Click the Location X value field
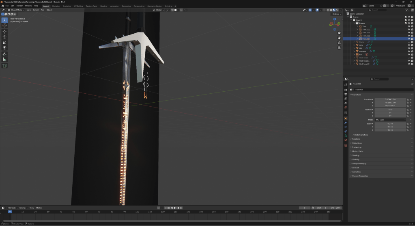 tap(390, 99)
